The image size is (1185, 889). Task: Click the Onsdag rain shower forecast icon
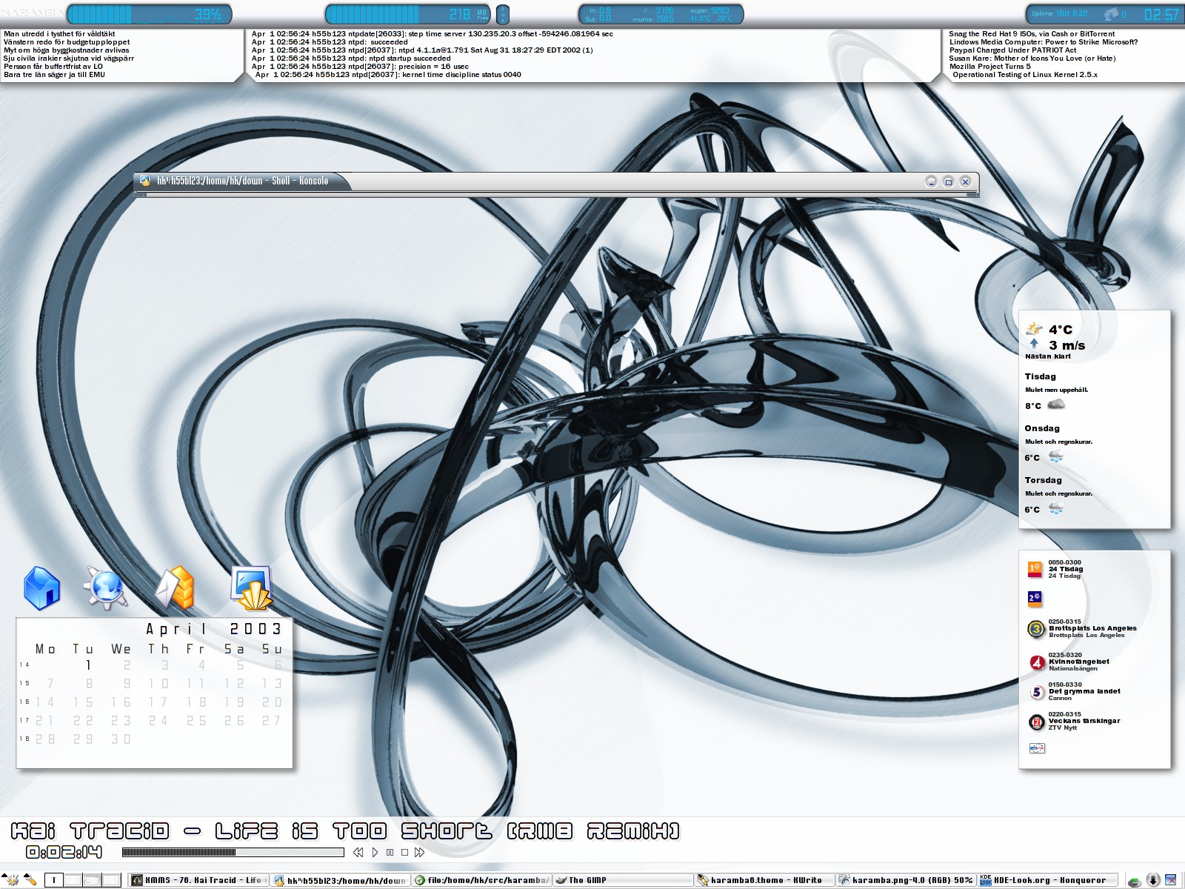coord(1056,456)
